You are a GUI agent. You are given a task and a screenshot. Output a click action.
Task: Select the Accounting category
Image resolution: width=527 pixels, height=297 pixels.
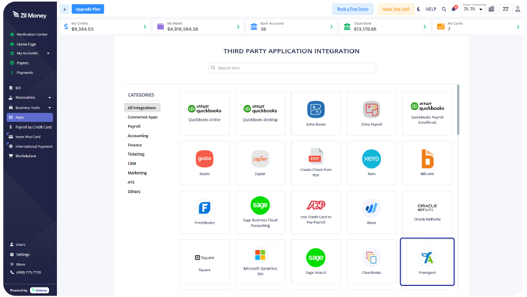(x=138, y=136)
